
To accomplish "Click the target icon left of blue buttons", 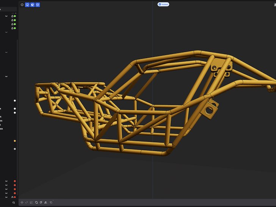I will (x=22, y=5).
